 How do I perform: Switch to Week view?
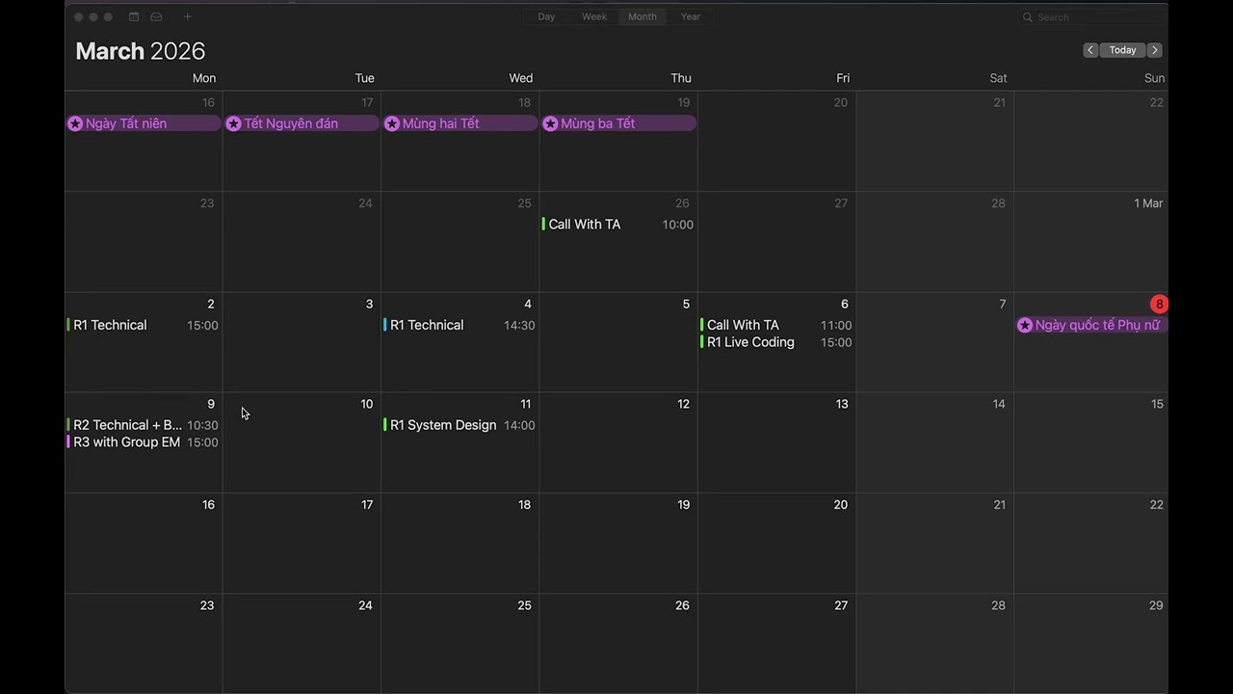594,16
